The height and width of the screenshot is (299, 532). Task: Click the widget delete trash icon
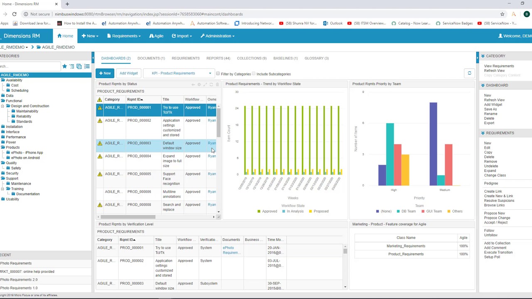pos(217,84)
